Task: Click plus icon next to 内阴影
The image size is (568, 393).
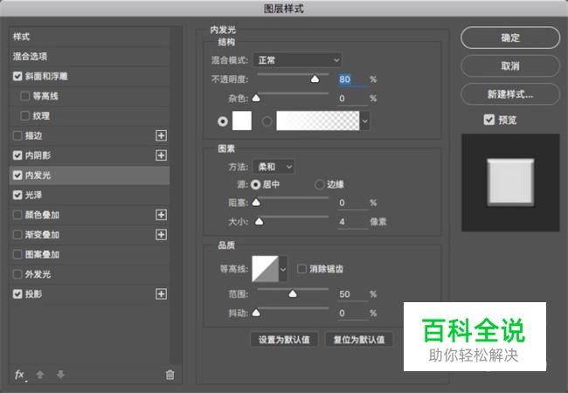Action: [161, 155]
